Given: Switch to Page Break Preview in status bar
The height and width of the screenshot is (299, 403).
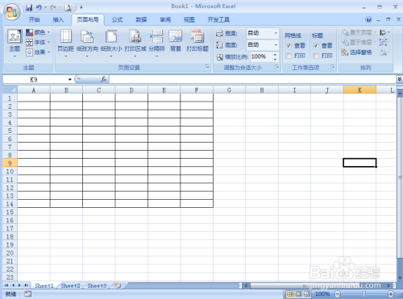Looking at the screenshot, I should click(307, 294).
